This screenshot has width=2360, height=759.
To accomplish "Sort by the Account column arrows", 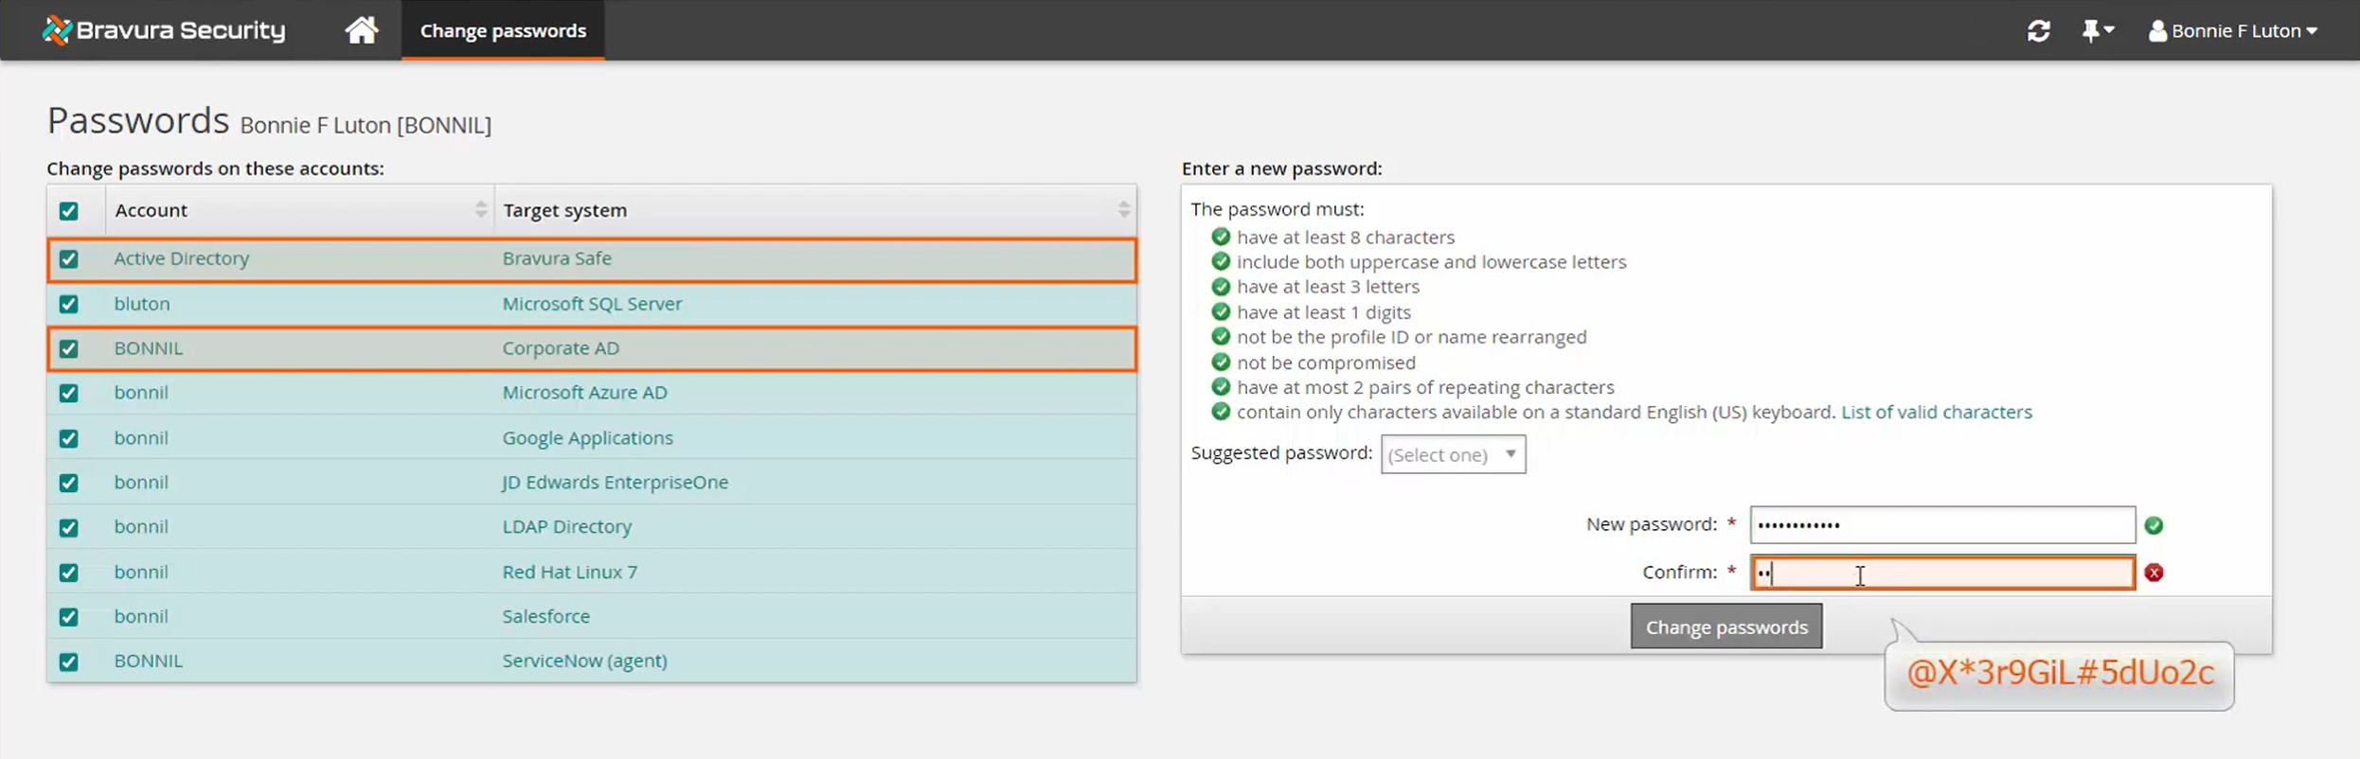I will coord(480,210).
